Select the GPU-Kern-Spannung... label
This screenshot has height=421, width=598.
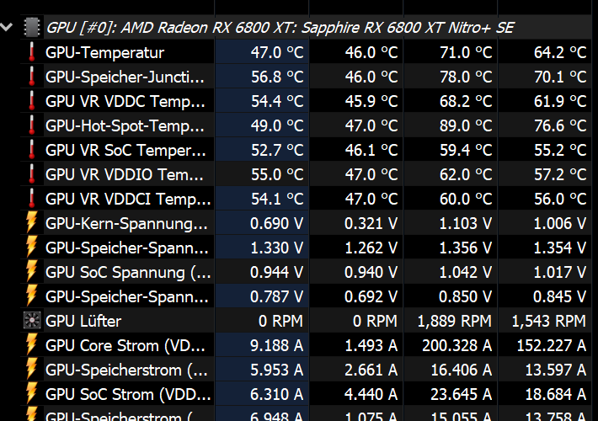[x=126, y=223]
